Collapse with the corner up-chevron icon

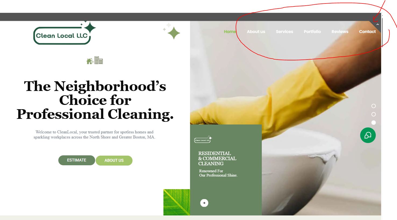tap(378, 24)
